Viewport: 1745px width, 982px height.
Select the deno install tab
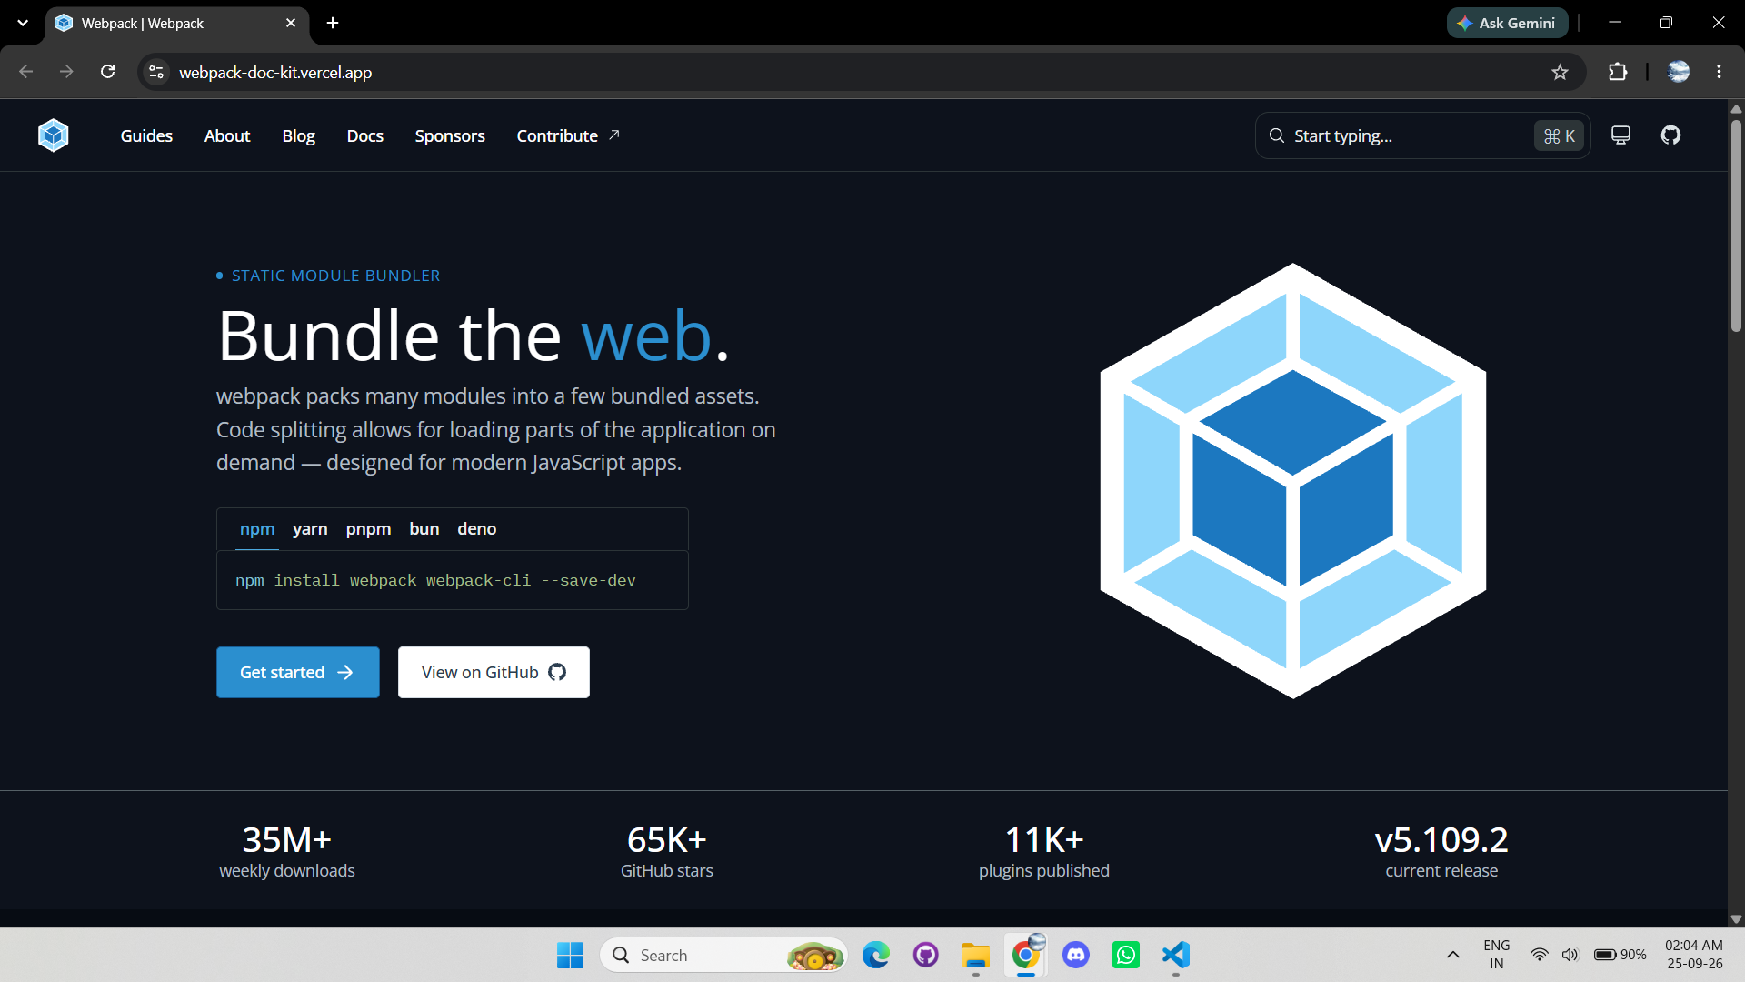[476, 529]
